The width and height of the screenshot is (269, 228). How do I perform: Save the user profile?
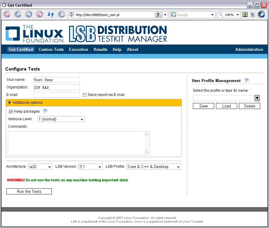(204, 106)
